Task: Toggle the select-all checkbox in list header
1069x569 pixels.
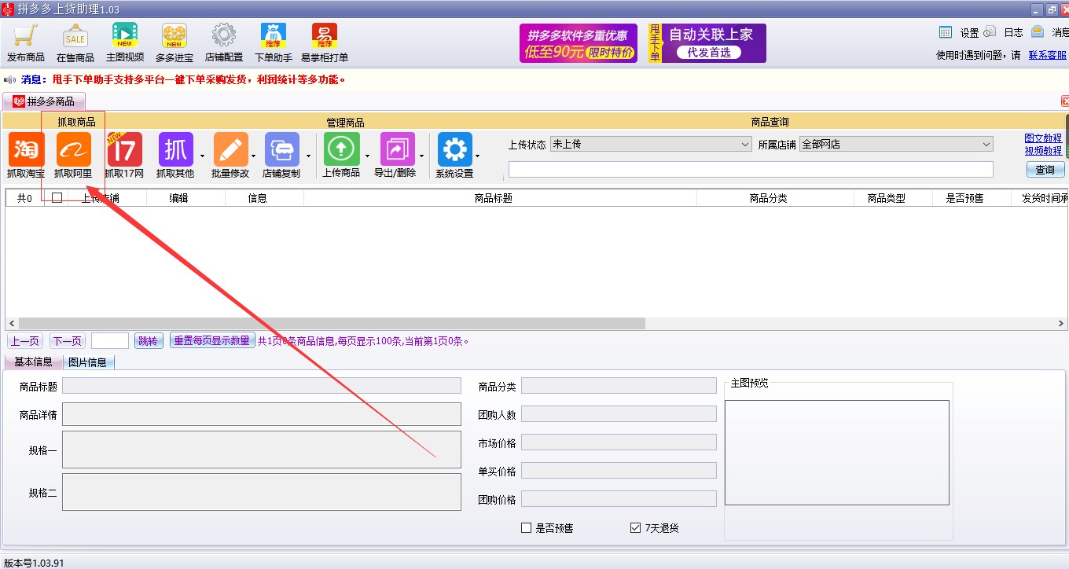Action: 56,197
